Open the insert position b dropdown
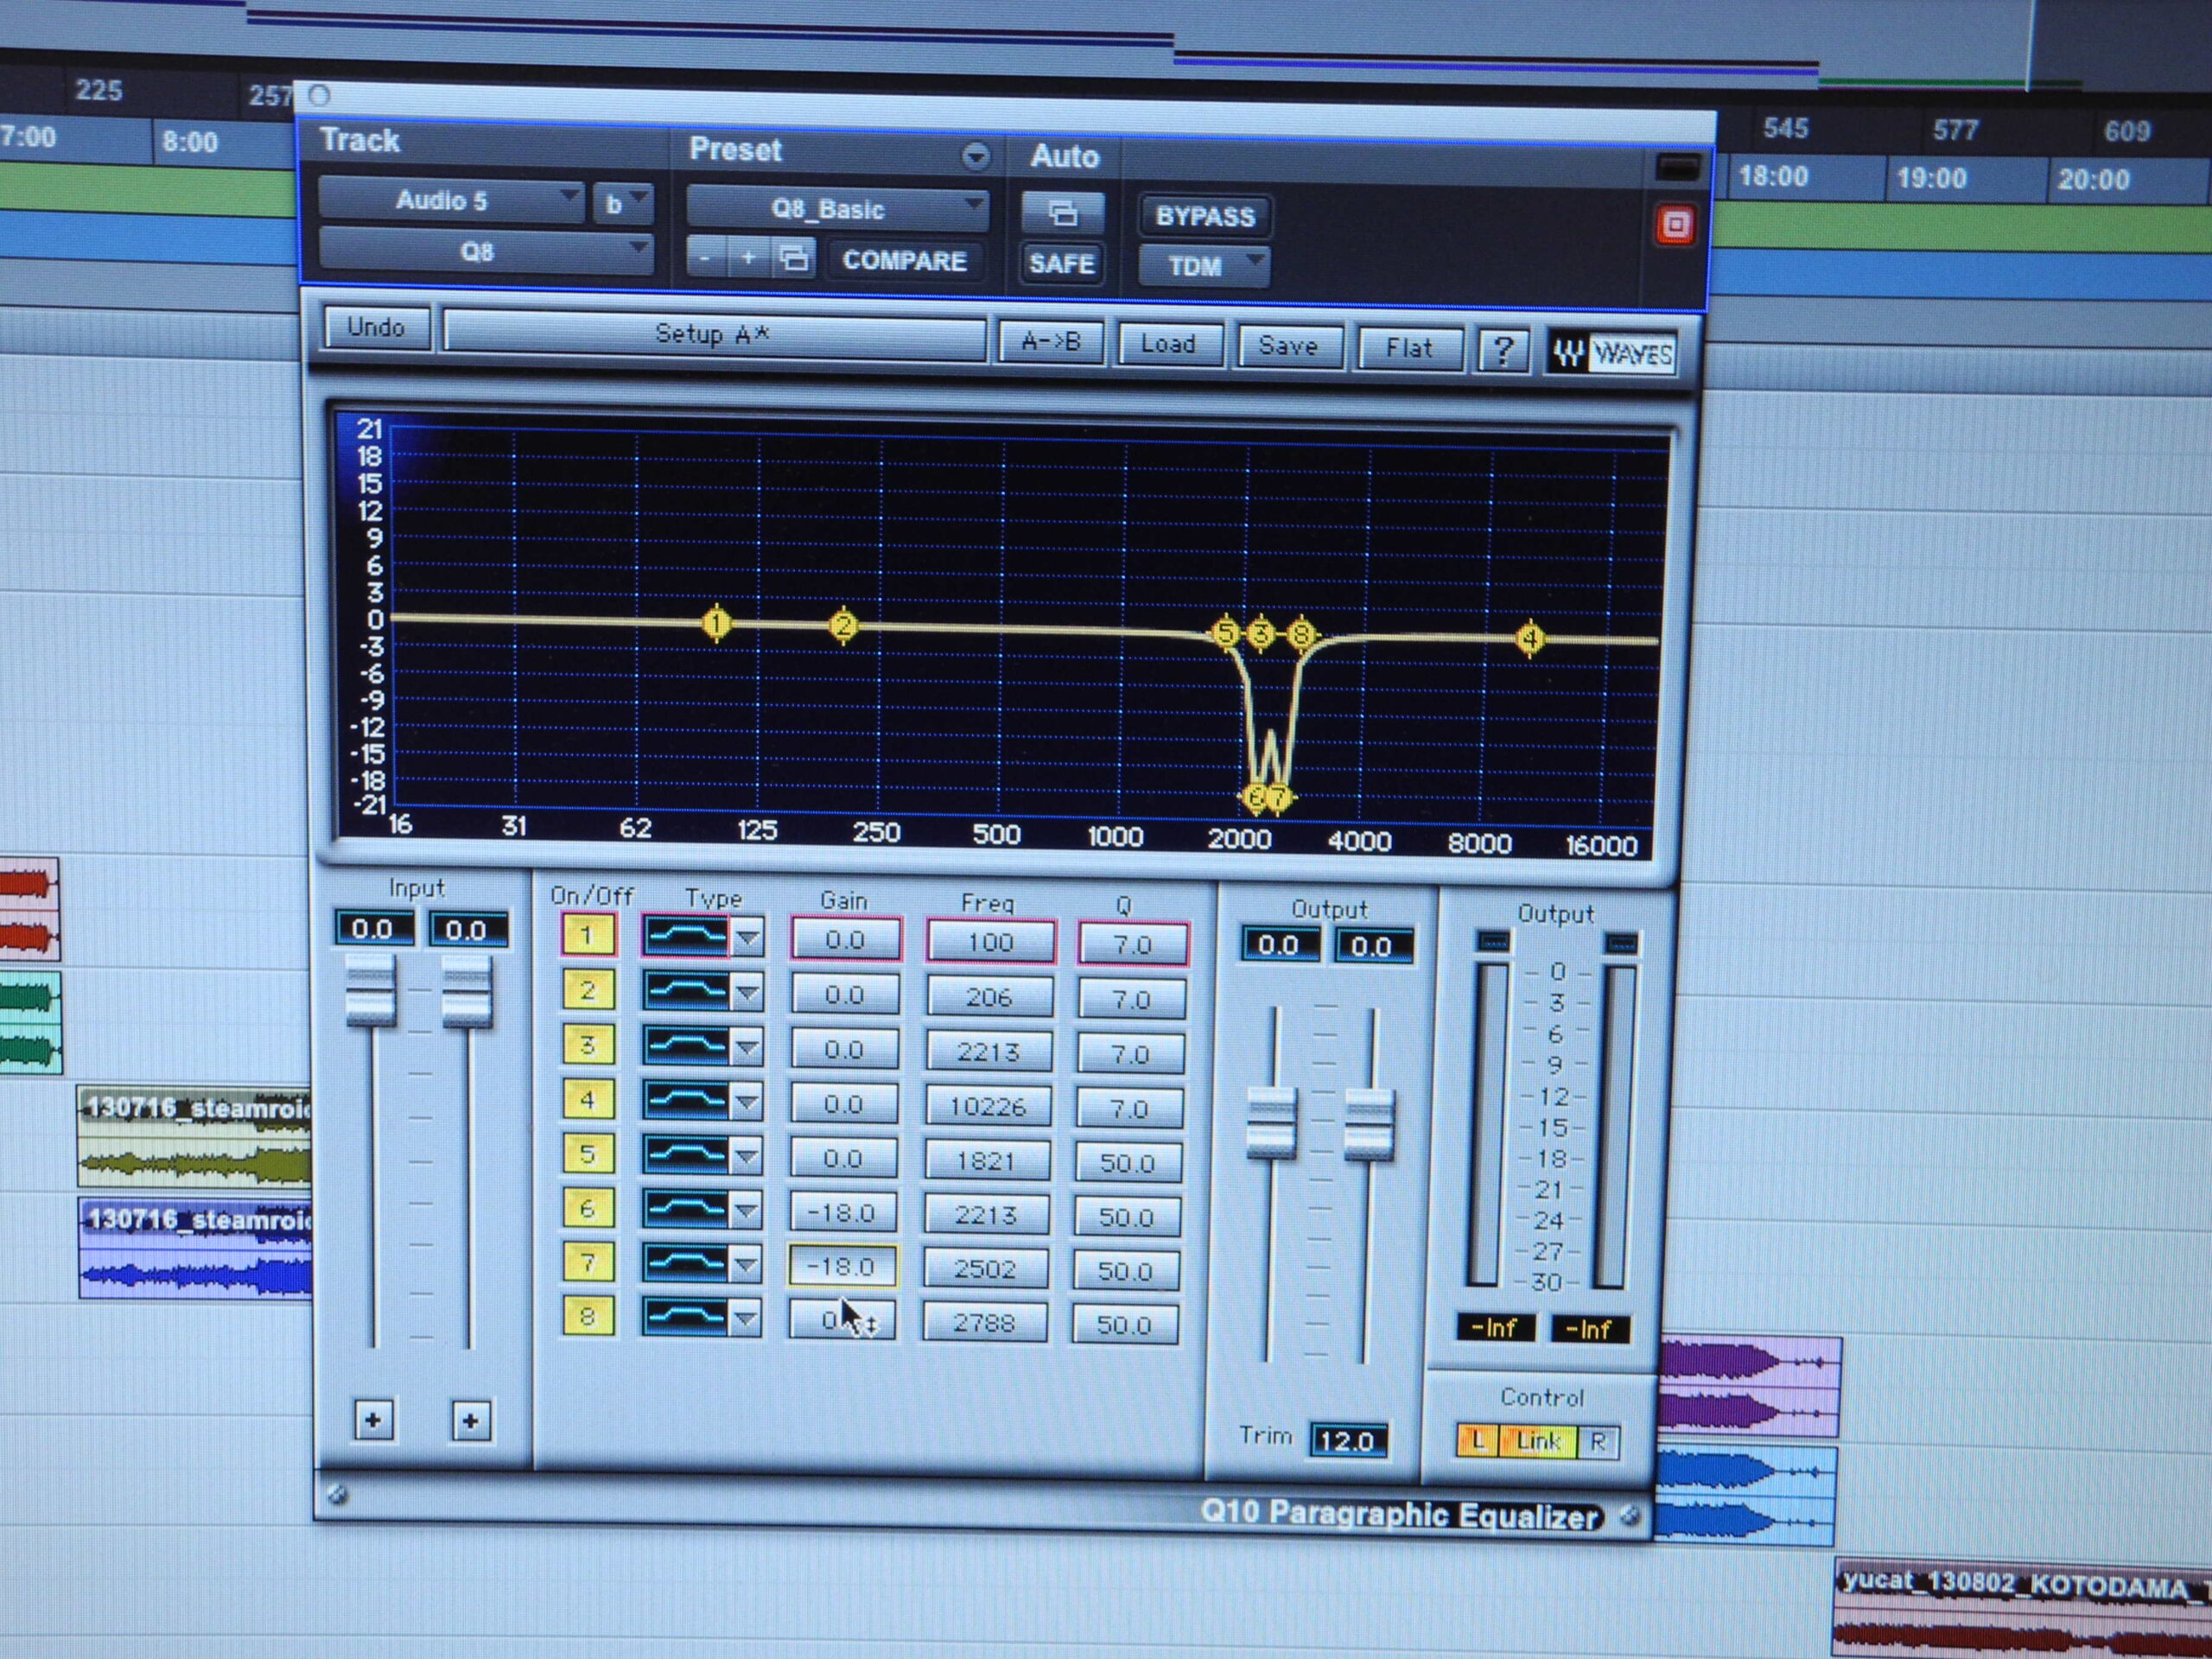Image resolution: width=2212 pixels, height=1659 pixels. pyautogui.click(x=623, y=204)
